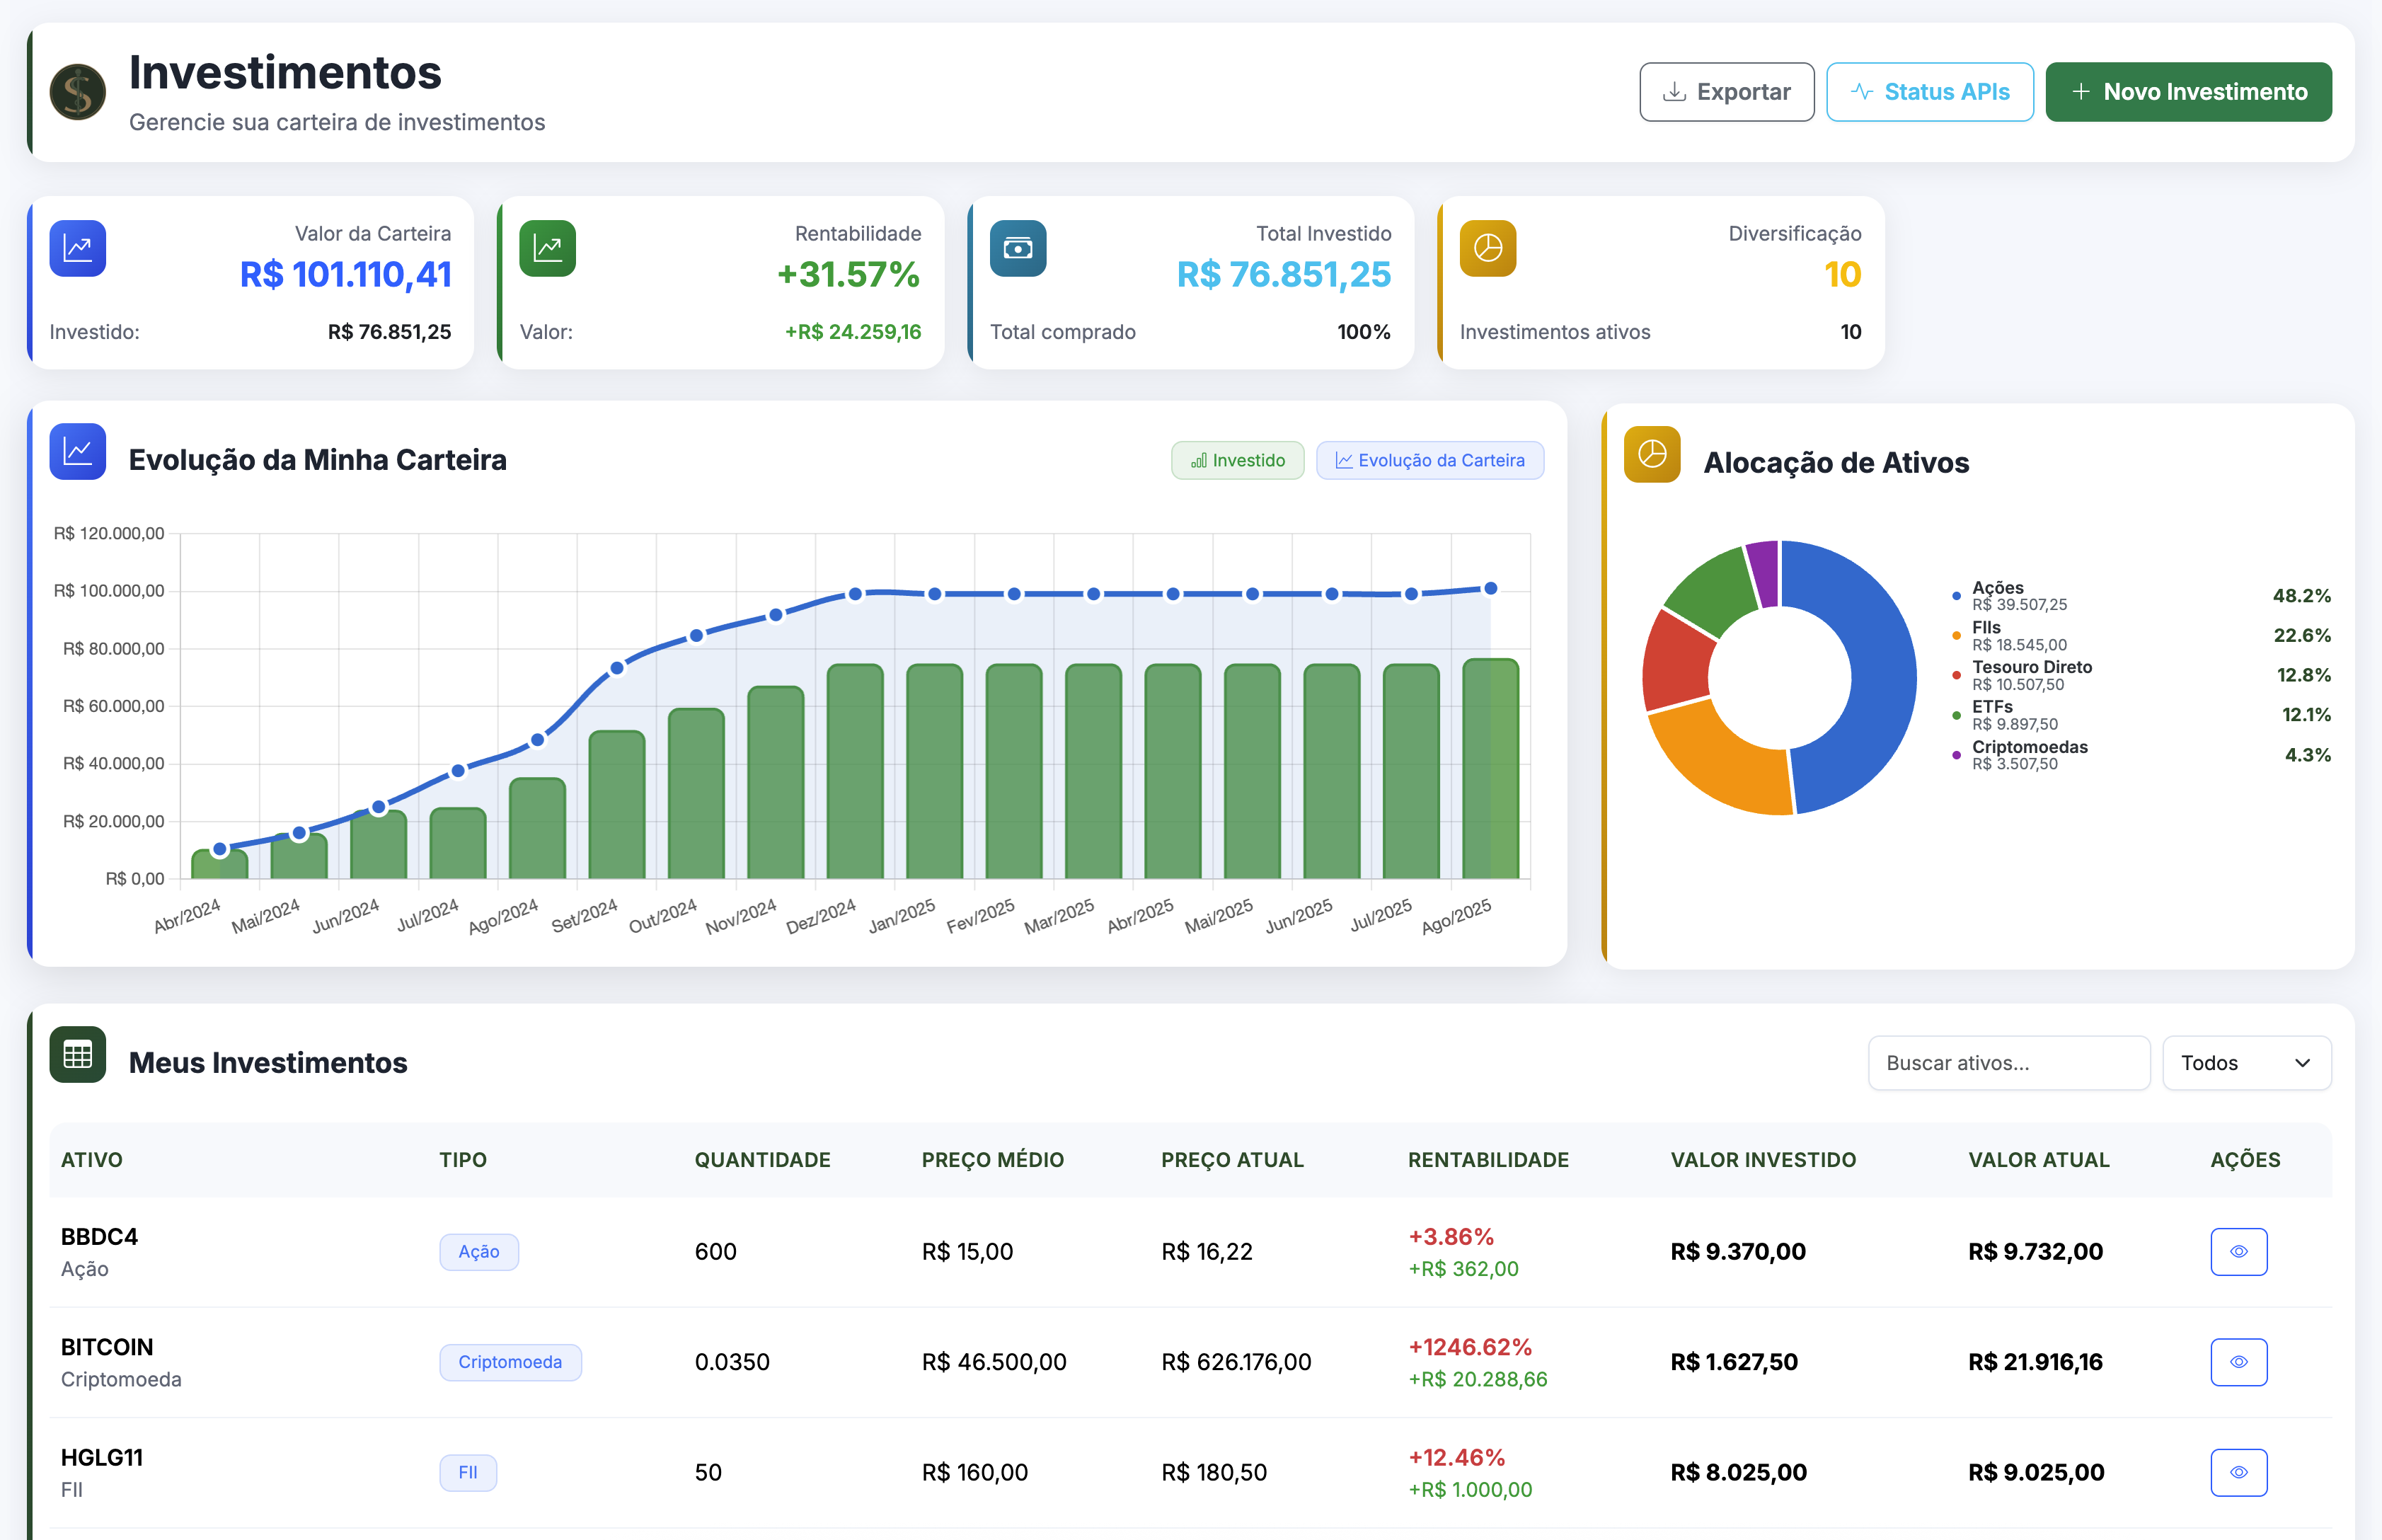Click the gold dollar coin logo
2382x1540 pixels.
click(x=78, y=92)
